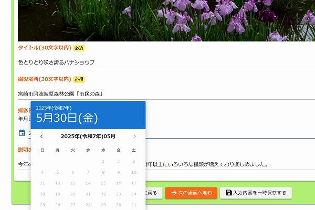Select day 26 in calendar
This screenshot has height=210, width=315.
click(58, 205)
